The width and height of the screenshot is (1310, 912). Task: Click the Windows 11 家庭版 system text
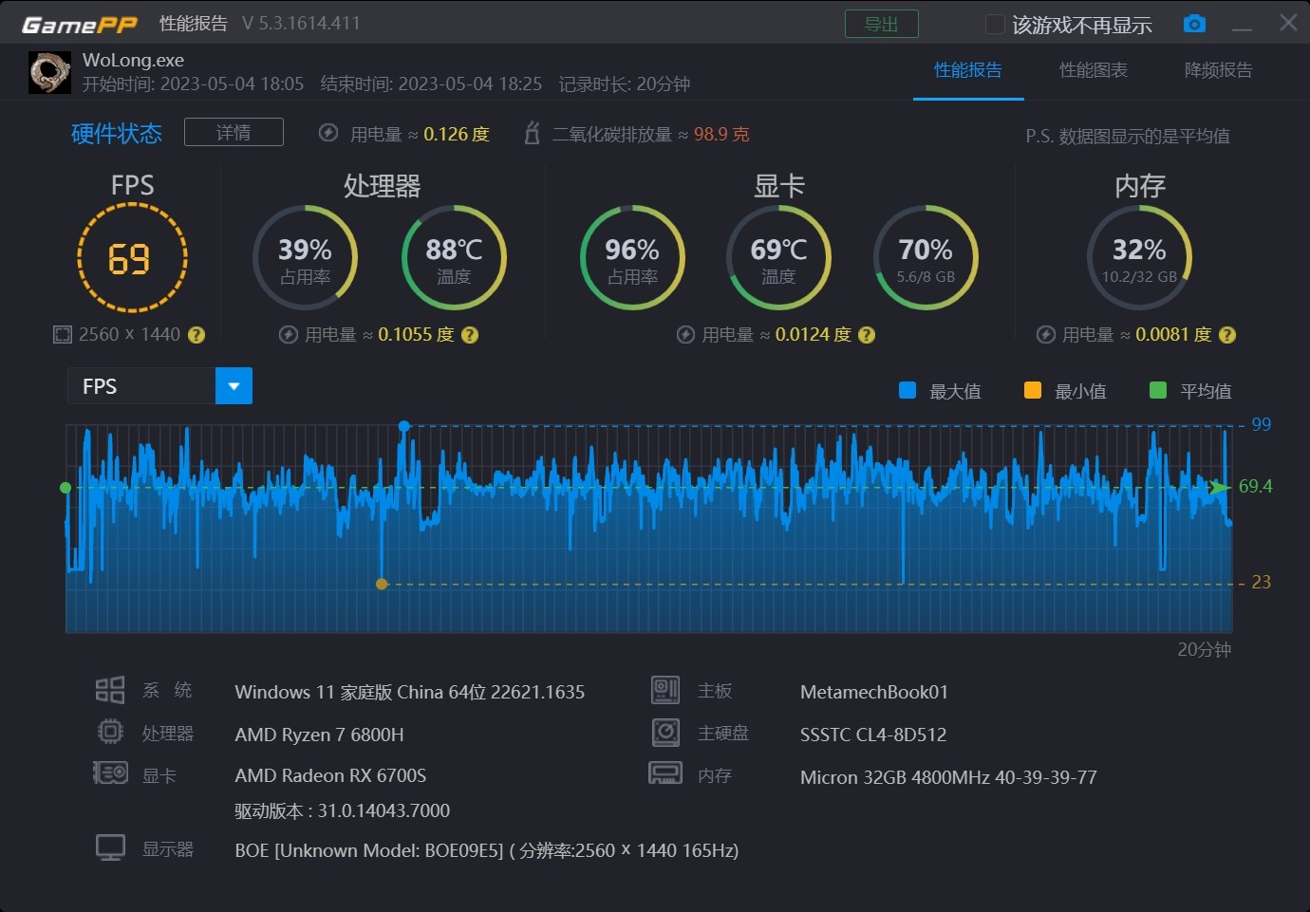(x=409, y=692)
